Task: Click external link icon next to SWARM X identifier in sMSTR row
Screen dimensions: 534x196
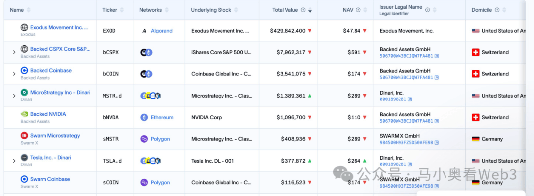Action: (x=437, y=143)
